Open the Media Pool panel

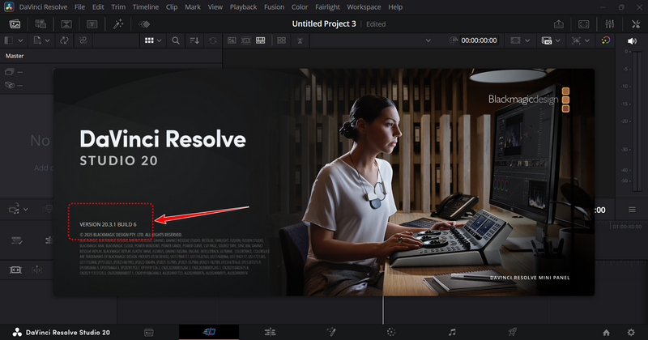15,24
